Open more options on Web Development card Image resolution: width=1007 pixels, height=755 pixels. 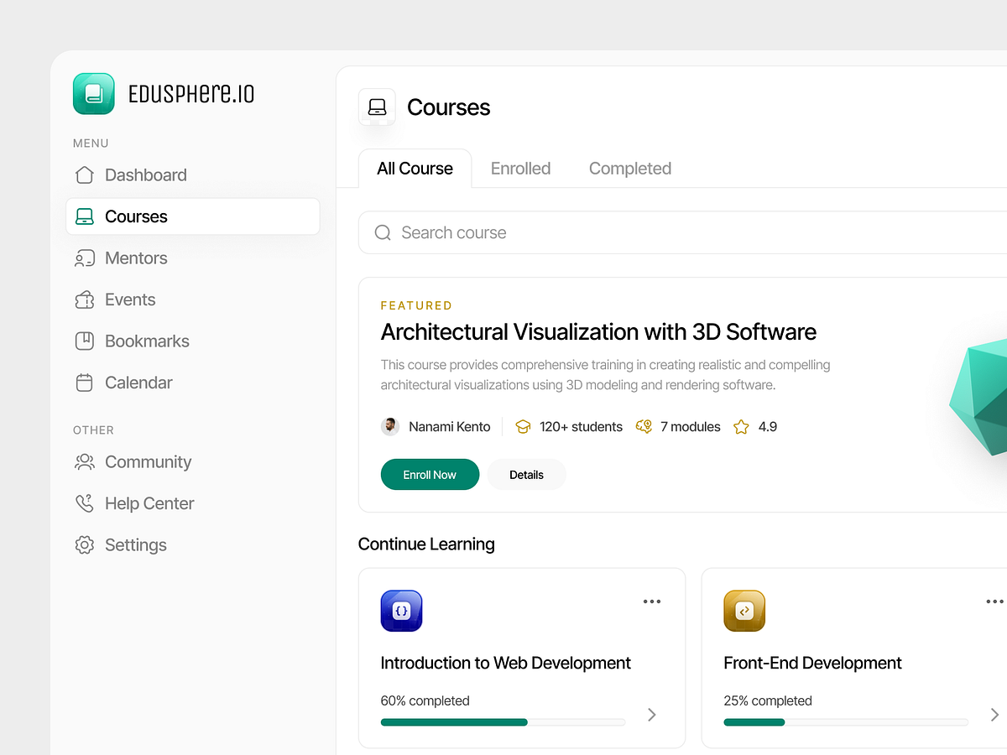(x=652, y=601)
